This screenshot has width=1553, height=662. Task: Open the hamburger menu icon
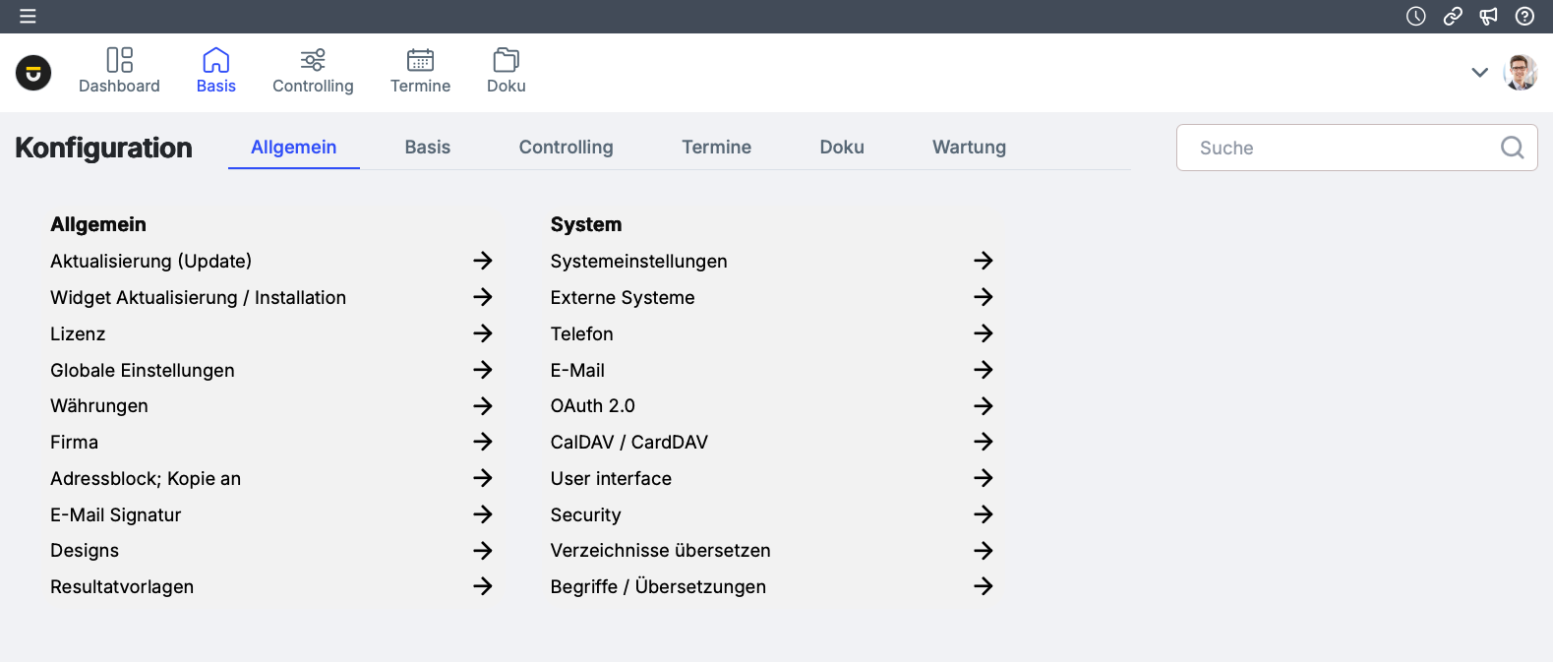(28, 16)
